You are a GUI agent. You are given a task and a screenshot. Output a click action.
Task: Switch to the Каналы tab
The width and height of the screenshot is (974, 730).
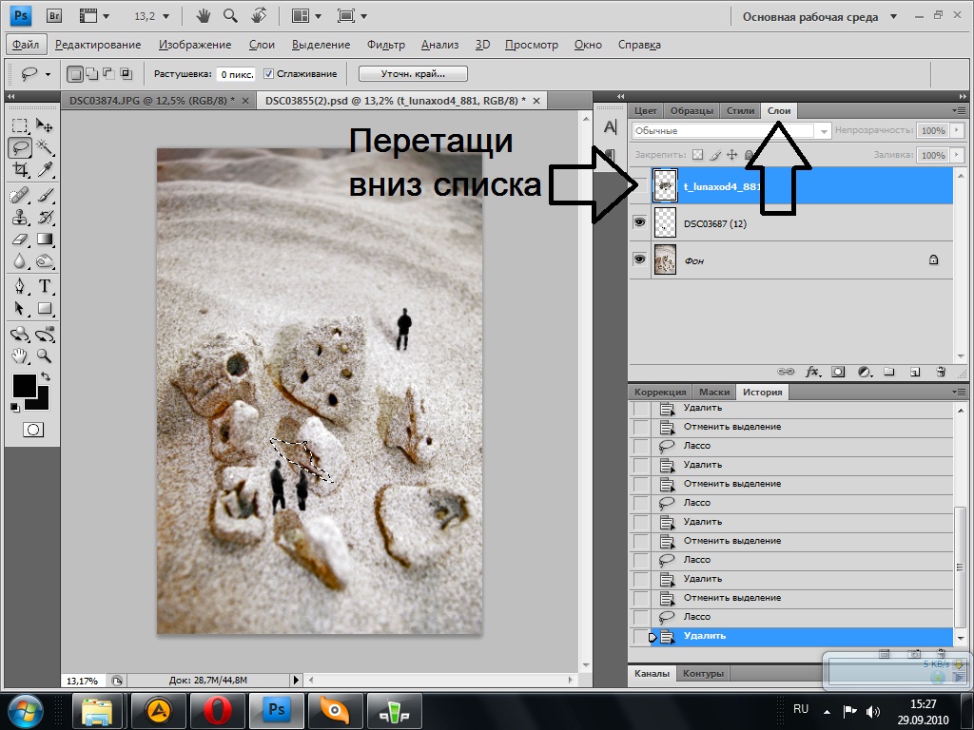click(652, 674)
